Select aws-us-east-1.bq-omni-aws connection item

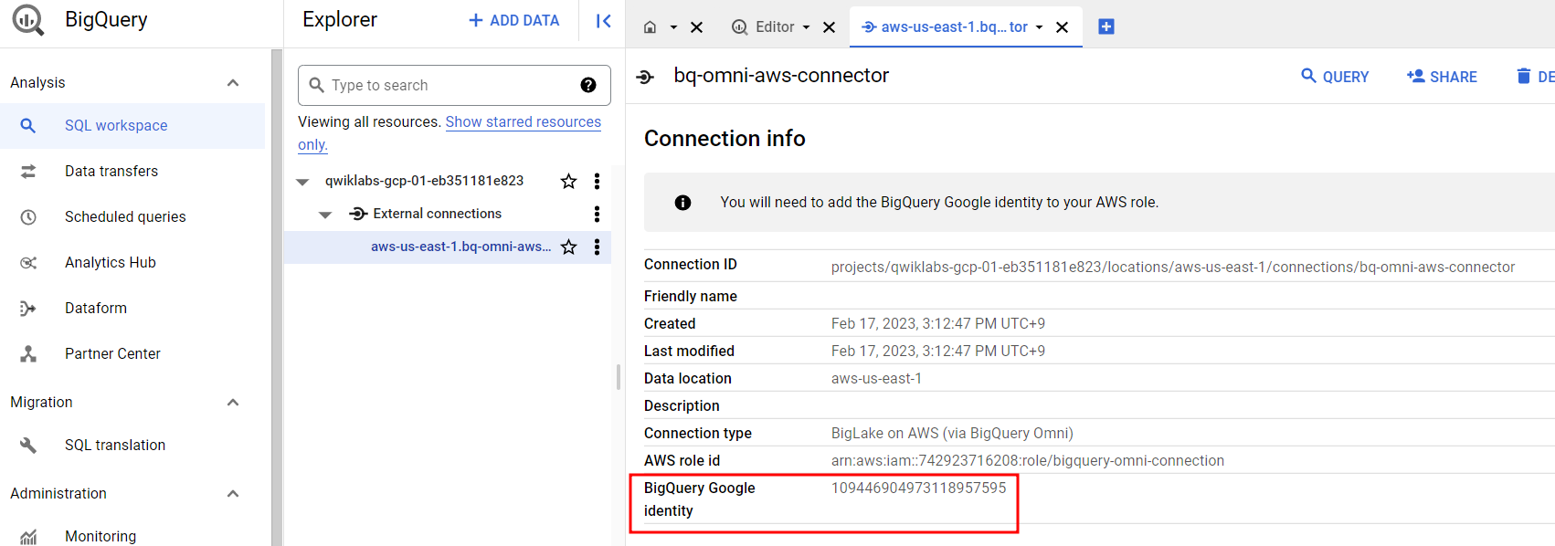pyautogui.click(x=460, y=247)
